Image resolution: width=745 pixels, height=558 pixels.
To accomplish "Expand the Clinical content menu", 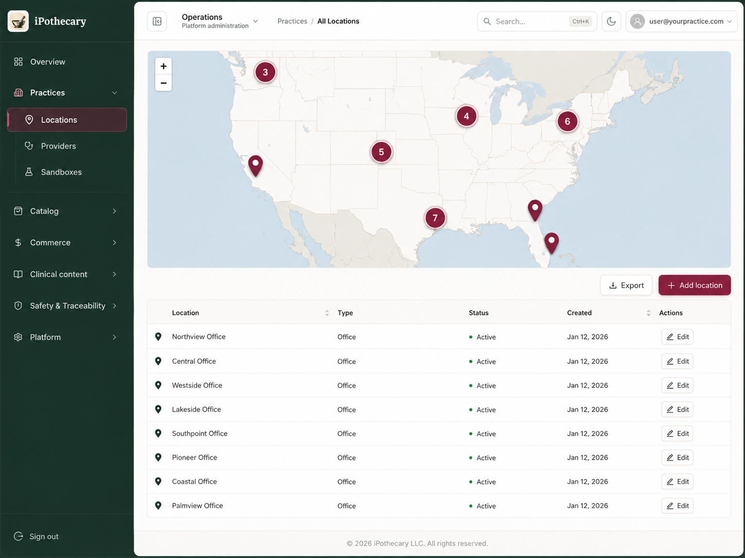I will coord(67,274).
